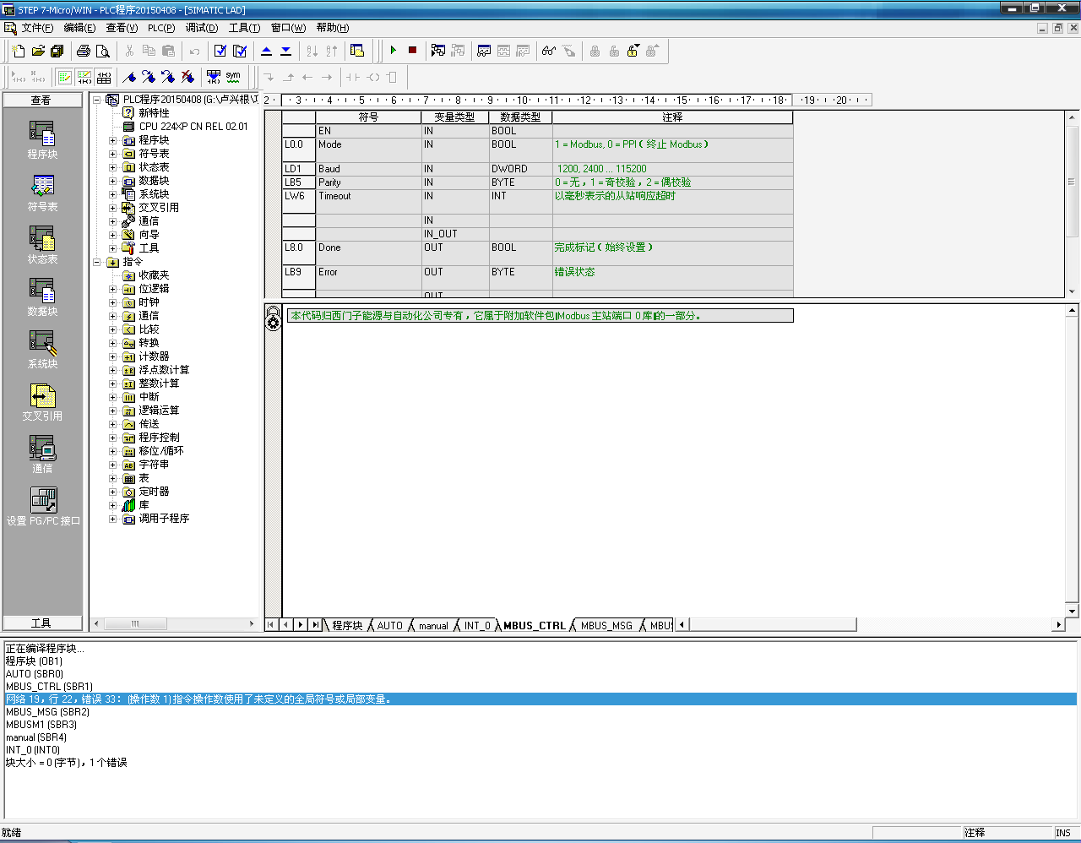Viewport: 1081px width, 843px height.
Task: Toggle POU comments icon
Action: (65, 77)
